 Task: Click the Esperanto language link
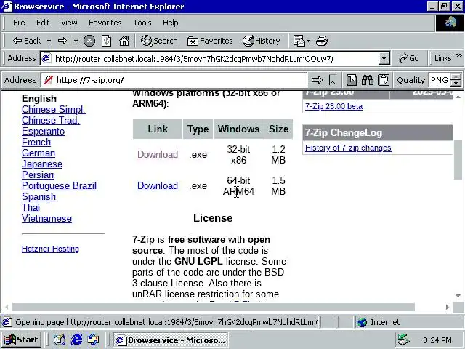pos(44,131)
